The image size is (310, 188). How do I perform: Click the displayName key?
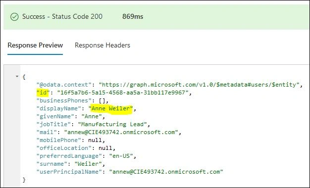pyautogui.click(x=59, y=108)
